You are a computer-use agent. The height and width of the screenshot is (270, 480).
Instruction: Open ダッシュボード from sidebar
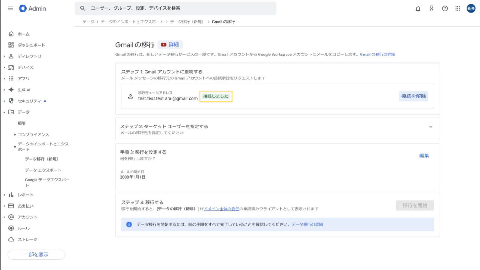click(31, 45)
